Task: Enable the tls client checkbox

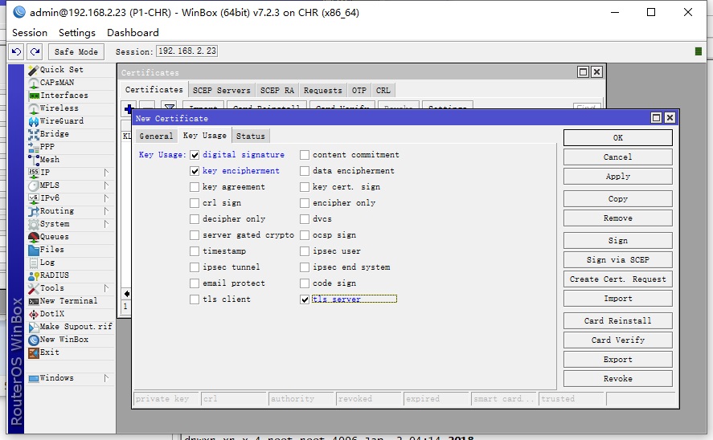Action: click(195, 299)
